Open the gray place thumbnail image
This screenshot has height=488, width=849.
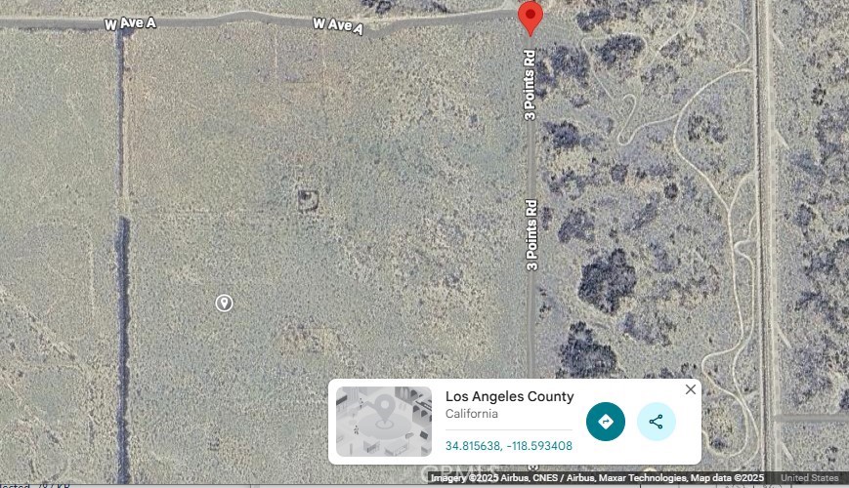pyautogui.click(x=384, y=422)
